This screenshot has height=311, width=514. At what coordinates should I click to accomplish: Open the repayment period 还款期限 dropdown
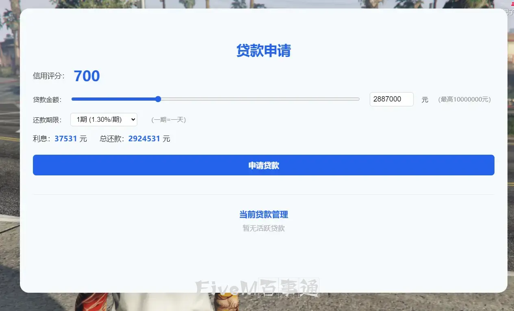pos(104,119)
